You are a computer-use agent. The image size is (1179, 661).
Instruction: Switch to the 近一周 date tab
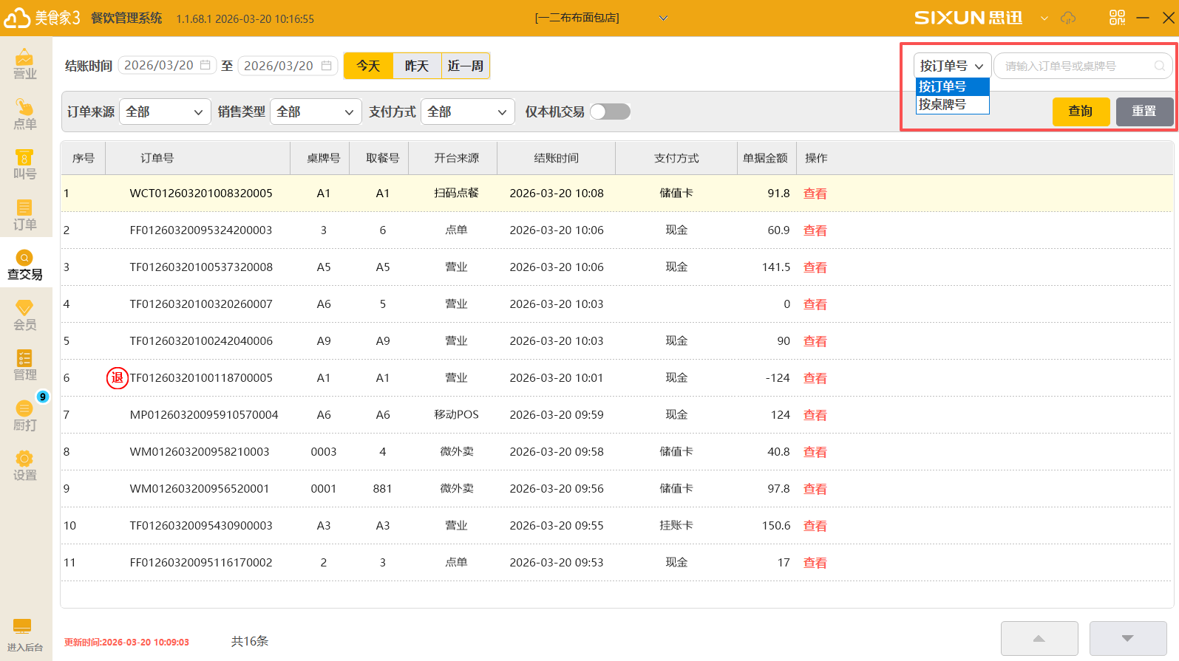466,66
